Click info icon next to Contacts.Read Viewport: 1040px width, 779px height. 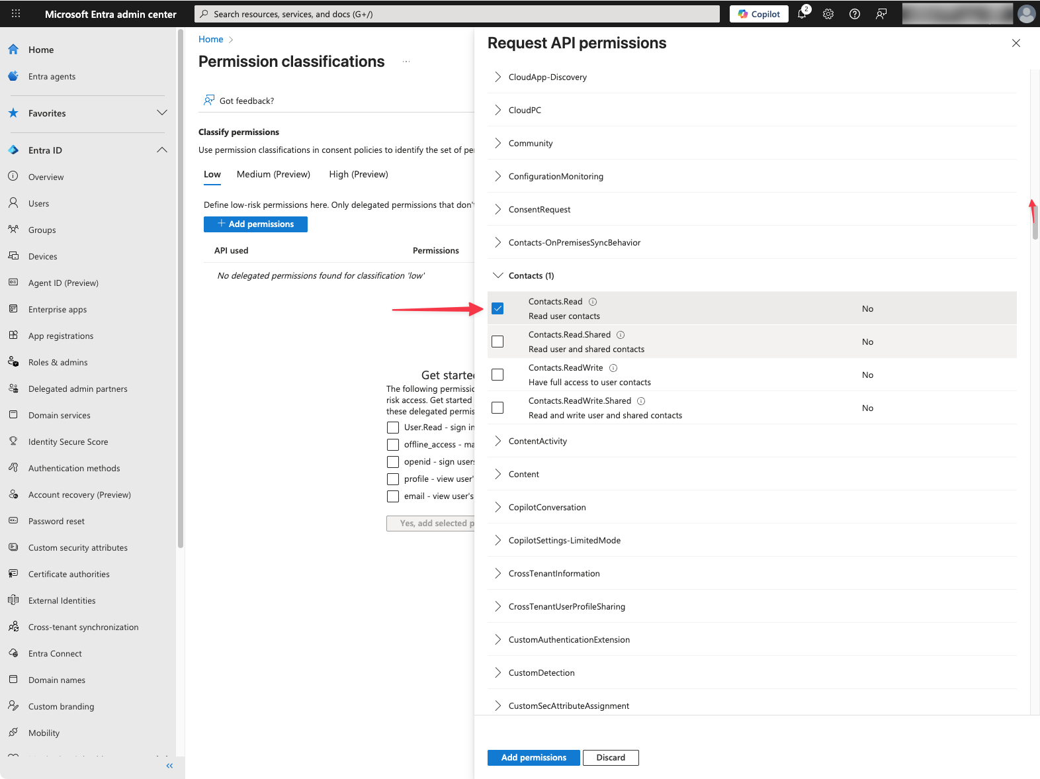click(593, 302)
